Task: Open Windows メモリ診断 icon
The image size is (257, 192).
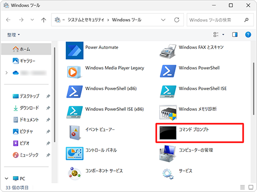Action: pyautogui.click(x=168, y=112)
